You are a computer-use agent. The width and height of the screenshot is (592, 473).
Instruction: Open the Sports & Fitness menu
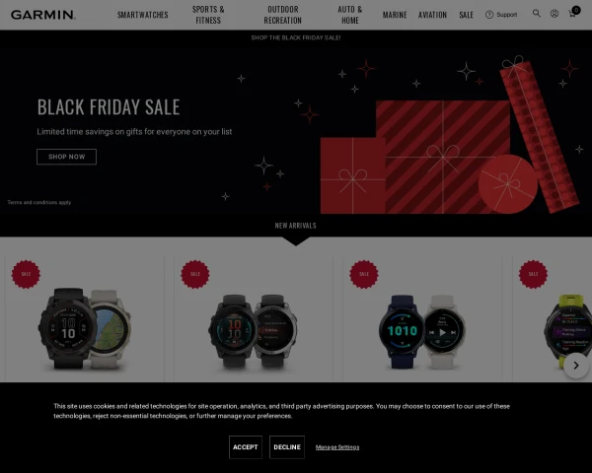[208, 15]
